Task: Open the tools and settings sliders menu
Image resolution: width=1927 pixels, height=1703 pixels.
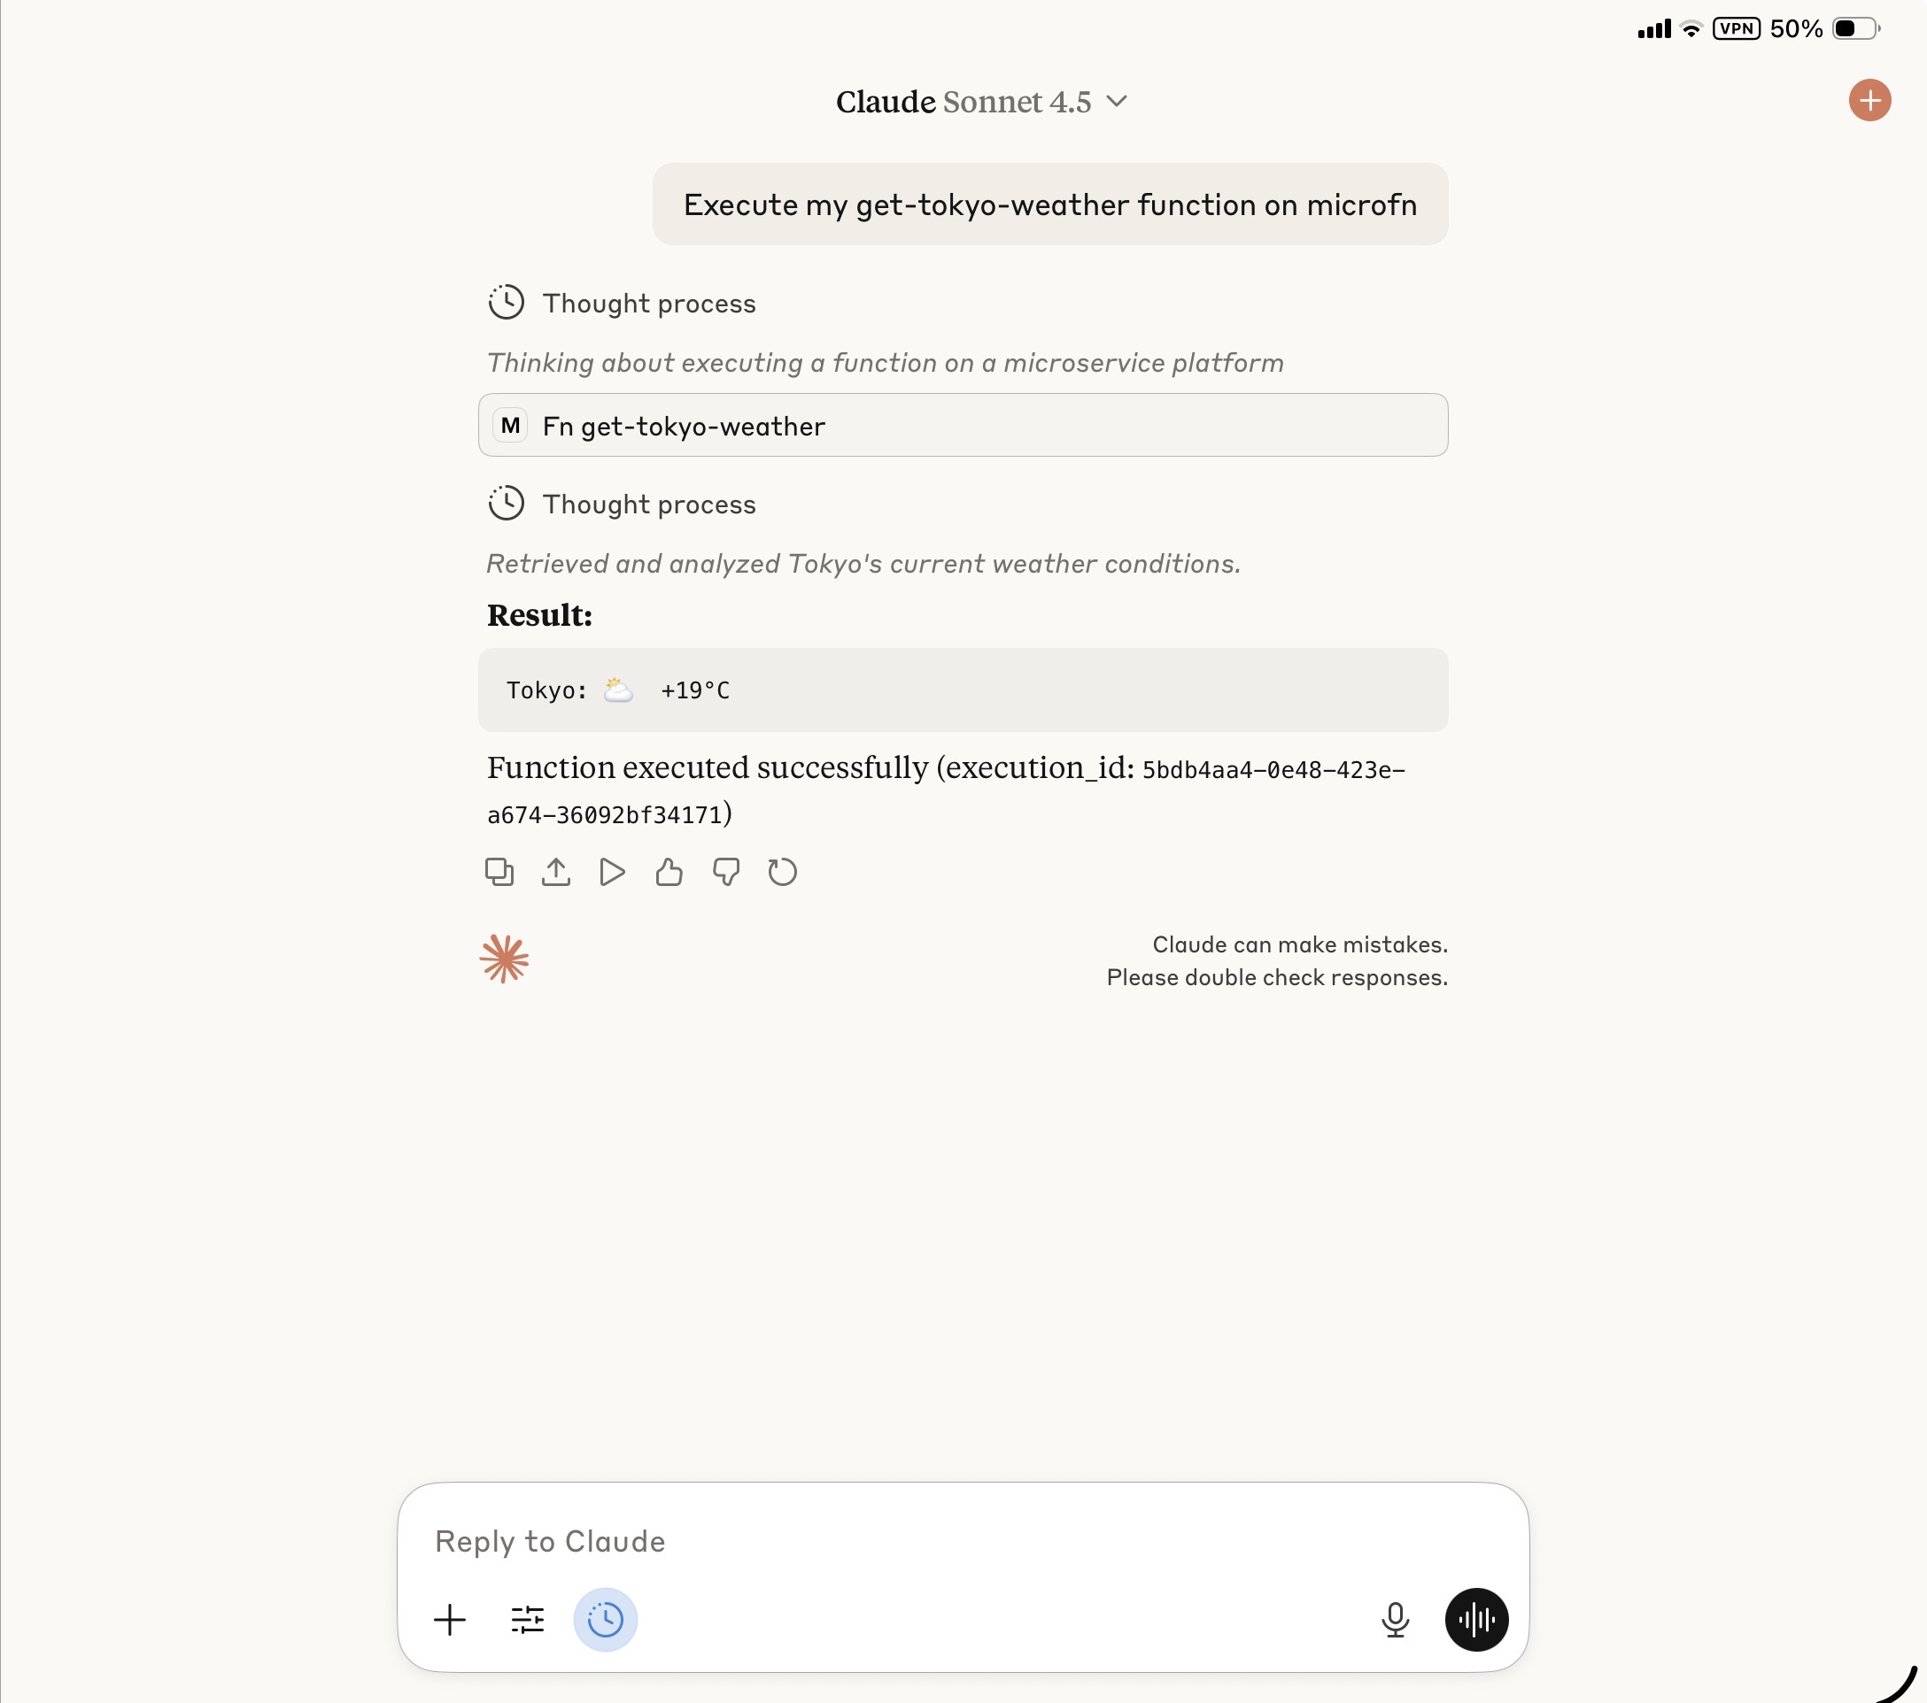Action: pos(528,1619)
